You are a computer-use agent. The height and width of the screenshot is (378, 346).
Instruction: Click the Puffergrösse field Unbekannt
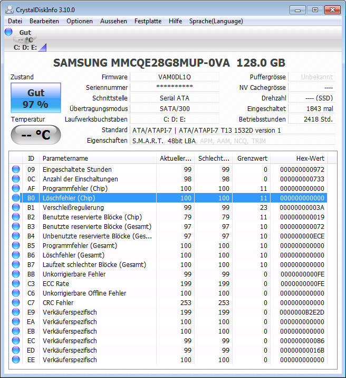(x=312, y=77)
